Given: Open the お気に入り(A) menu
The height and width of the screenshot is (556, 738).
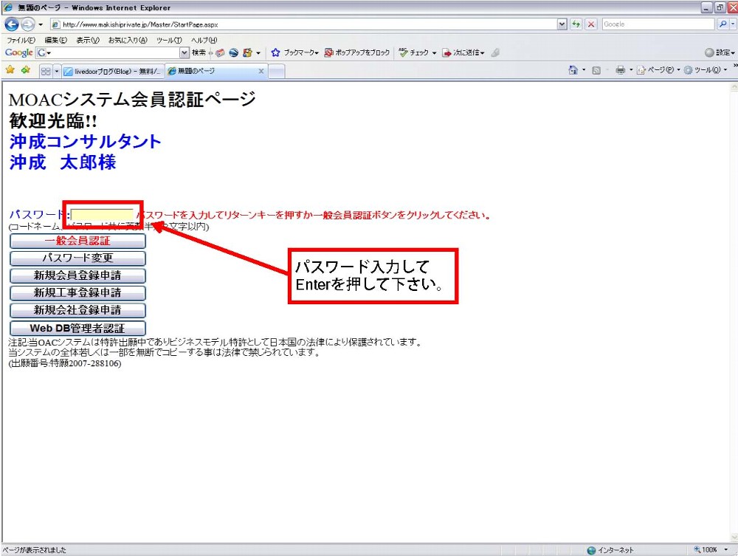Looking at the screenshot, I should tap(127, 40).
